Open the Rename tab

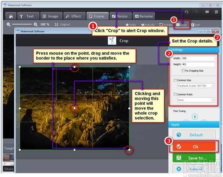pyautogui.click(x=144, y=16)
